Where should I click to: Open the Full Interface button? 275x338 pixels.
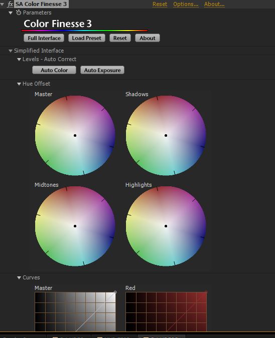point(44,38)
